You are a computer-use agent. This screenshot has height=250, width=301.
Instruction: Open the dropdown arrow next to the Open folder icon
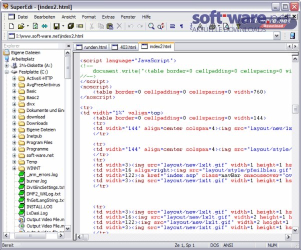[27, 26]
